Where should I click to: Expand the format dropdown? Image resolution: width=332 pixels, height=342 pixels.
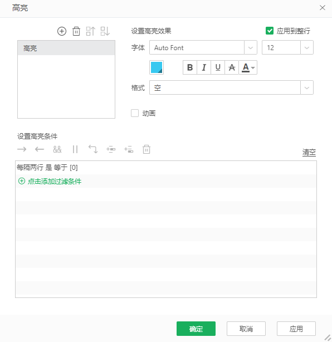click(307, 87)
